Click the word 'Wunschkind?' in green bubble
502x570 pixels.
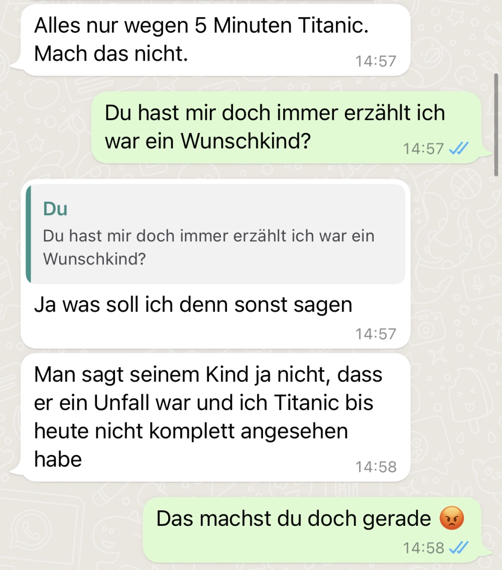[245, 140]
